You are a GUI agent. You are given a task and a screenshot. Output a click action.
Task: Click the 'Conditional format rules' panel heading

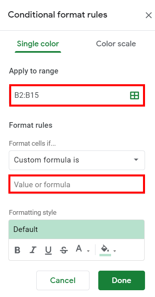(58, 15)
